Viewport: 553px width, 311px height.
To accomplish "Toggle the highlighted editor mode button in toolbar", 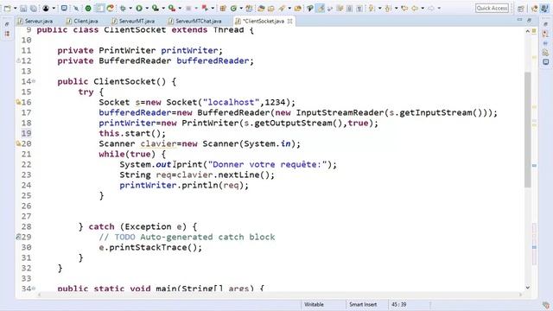I will [321, 8].
